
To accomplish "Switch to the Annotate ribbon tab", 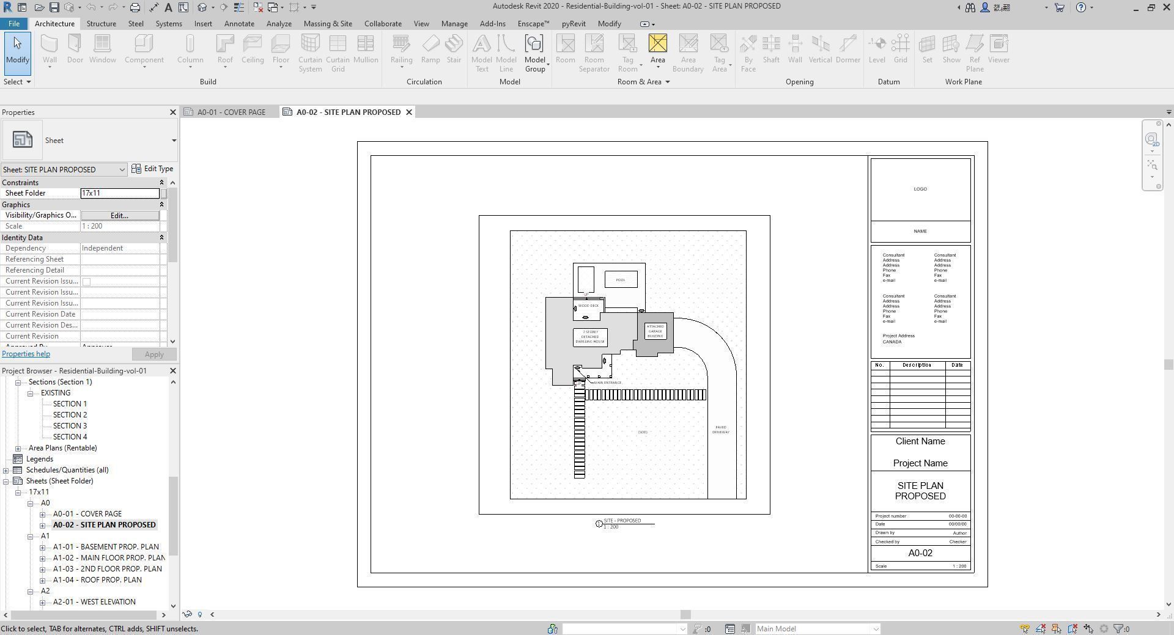I will 239,24.
